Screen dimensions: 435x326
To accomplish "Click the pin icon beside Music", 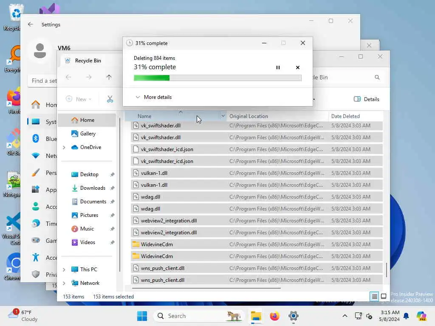I will 112,229.
